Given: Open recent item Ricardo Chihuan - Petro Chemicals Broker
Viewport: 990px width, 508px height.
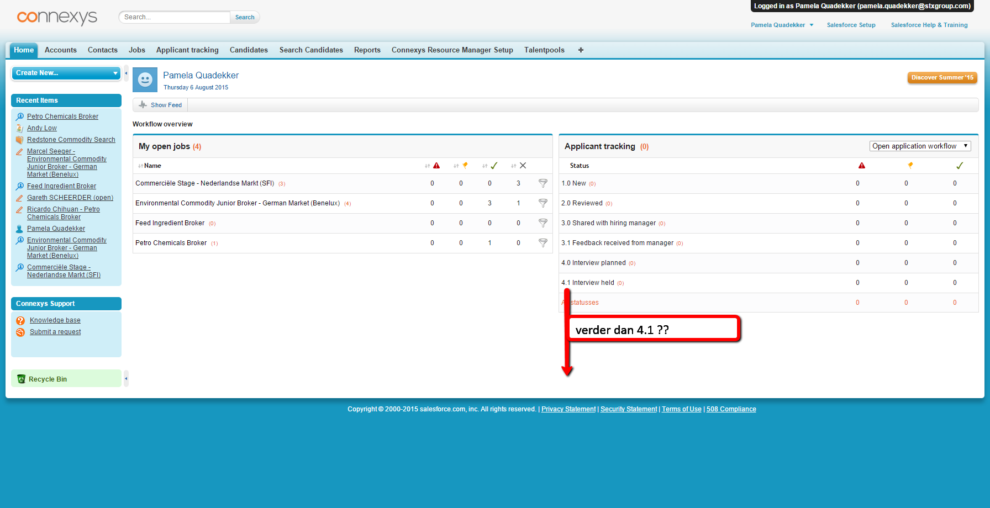Looking at the screenshot, I should [x=64, y=213].
